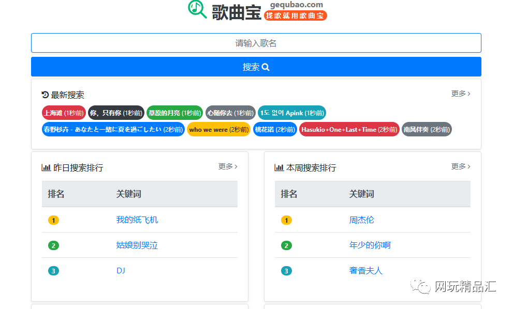The height and width of the screenshot is (309, 513).
Task: Select the 你，只有你 recent search tag
Action: pos(116,113)
